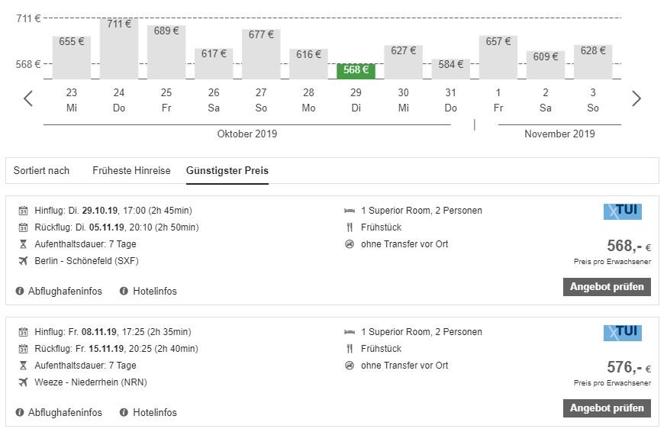Open Abflughafeninfos link in Berlin offer

coord(65,292)
